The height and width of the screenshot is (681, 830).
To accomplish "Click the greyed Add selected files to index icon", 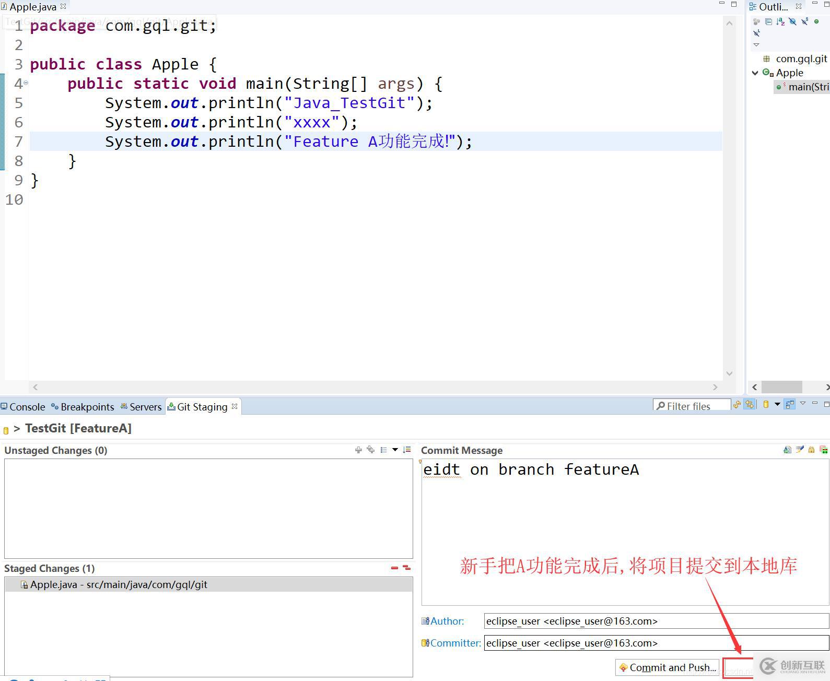I will pyautogui.click(x=358, y=450).
